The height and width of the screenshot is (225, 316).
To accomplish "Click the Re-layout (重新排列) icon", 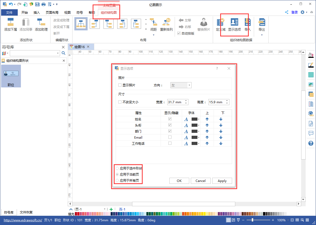I will 166,22.
